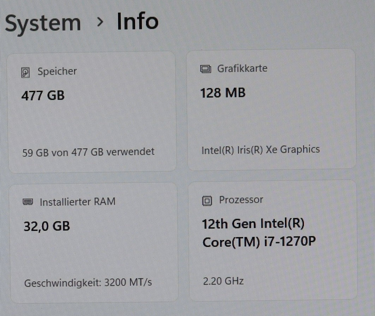Select the 477 GB storage value

pos(43,95)
